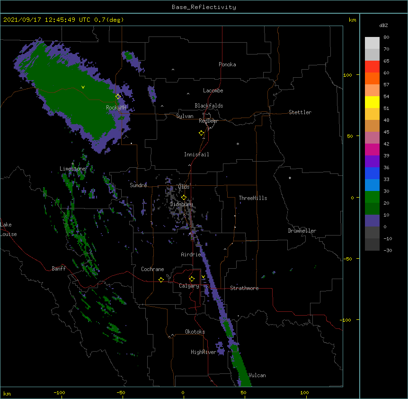
Task: Click the Blackfalds city label
Action: [209, 106]
